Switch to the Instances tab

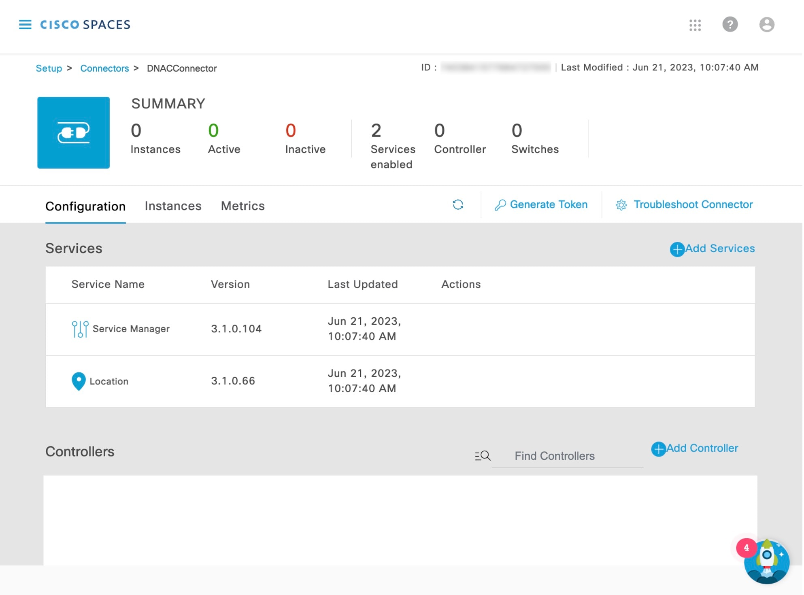point(173,206)
